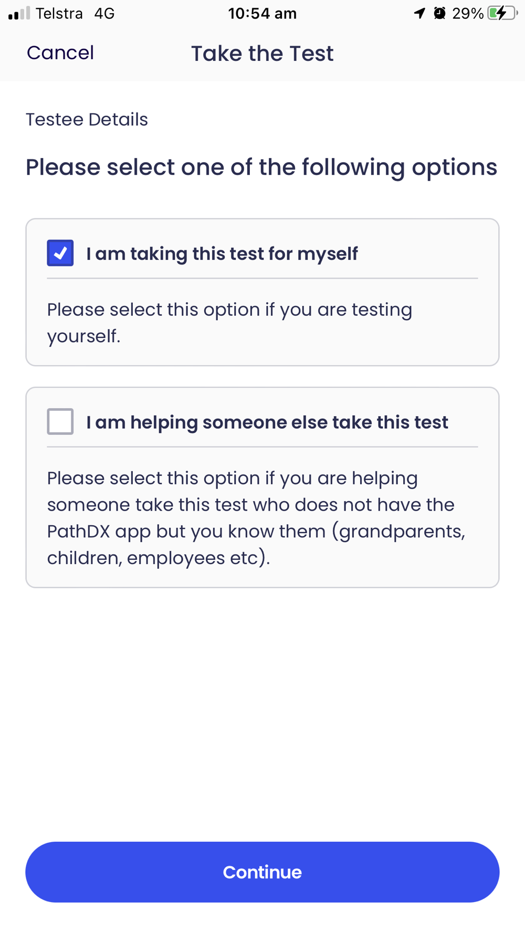Tap the 29% battery percentage
525x933 pixels.
coord(468,14)
